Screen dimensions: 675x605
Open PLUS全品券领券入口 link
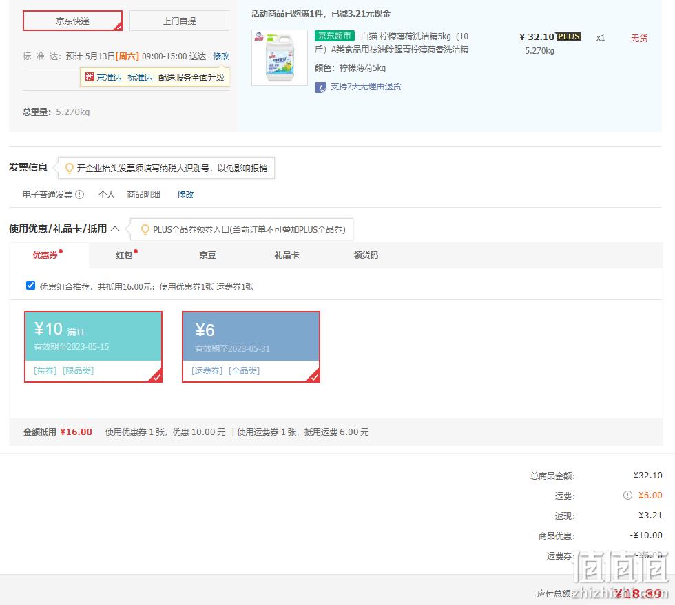[x=249, y=230]
